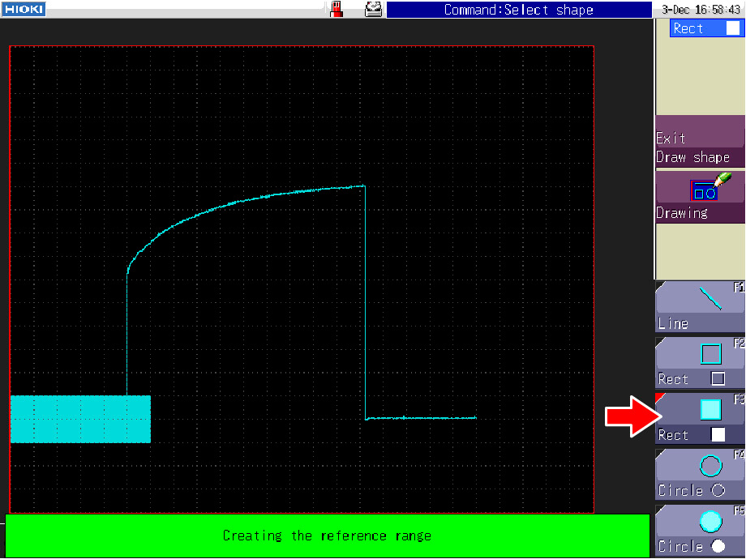The image size is (746, 559).
Task: Click the red corner marker on F3 key
Action: coord(659,398)
